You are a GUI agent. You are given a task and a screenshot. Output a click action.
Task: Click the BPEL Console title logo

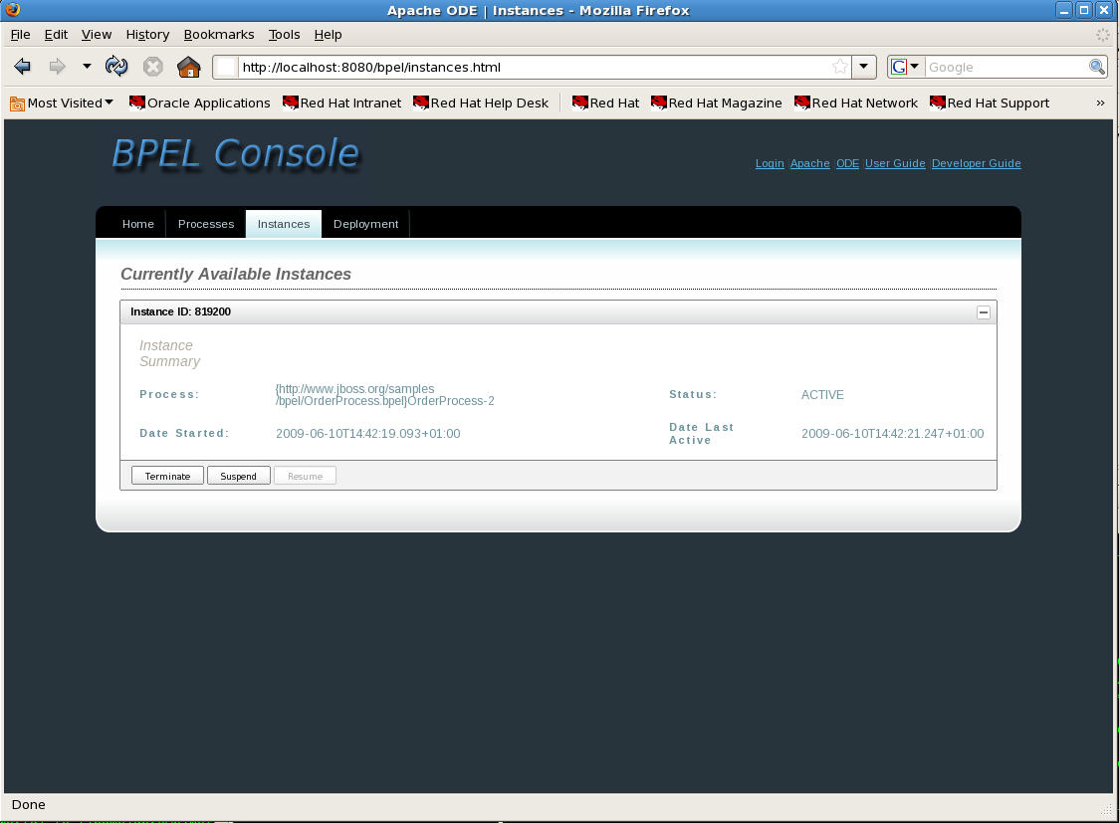coord(236,153)
